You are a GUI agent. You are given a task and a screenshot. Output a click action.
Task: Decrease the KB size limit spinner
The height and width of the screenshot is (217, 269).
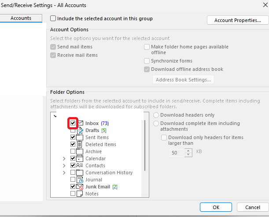[x=188, y=154]
